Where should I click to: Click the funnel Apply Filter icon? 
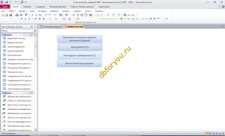pyautogui.click(x=119, y=15)
